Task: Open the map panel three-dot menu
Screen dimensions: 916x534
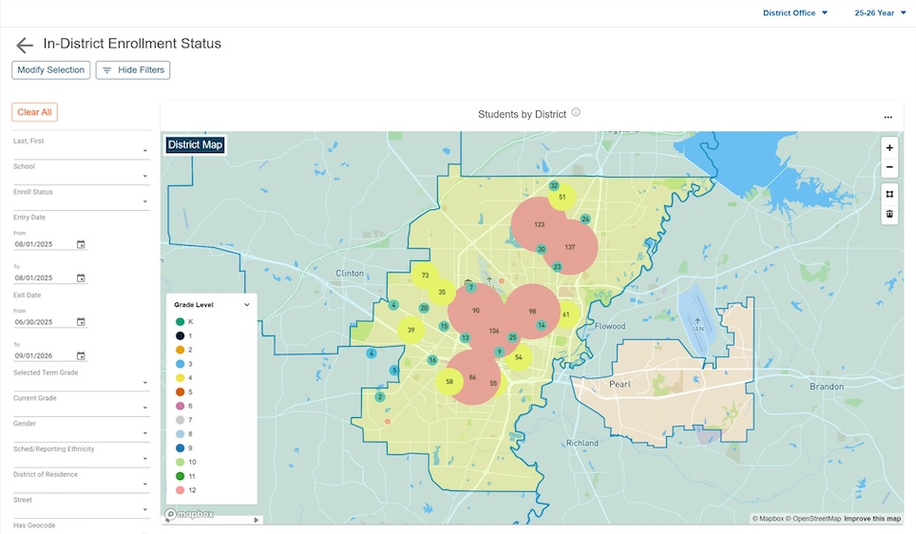Action: [x=887, y=117]
